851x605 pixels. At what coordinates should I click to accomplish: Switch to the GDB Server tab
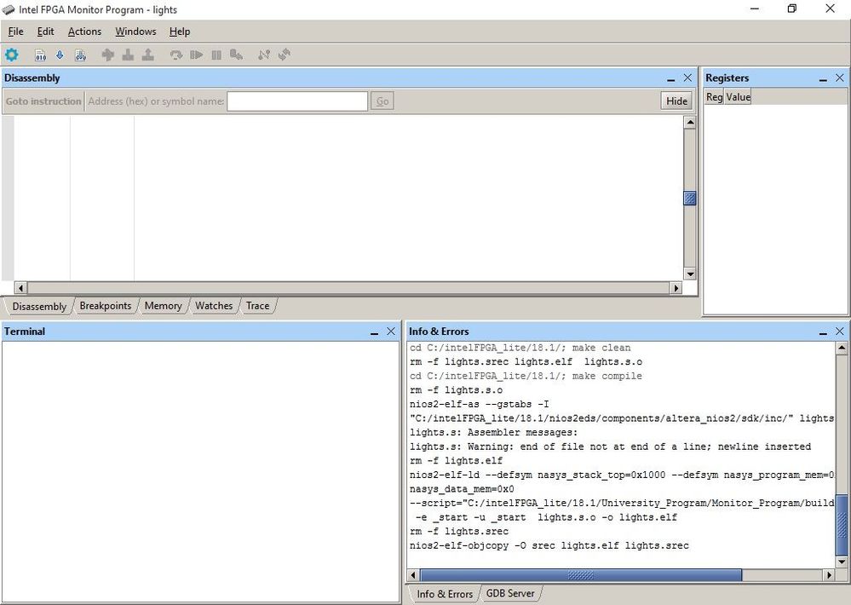point(509,594)
